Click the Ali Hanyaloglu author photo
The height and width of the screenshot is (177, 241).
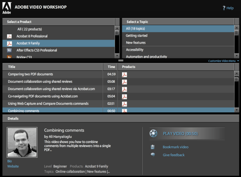point(22,142)
